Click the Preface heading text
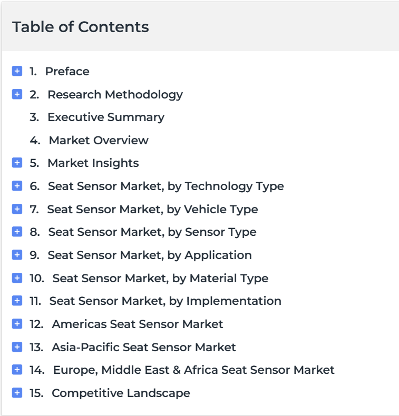 tap(67, 72)
